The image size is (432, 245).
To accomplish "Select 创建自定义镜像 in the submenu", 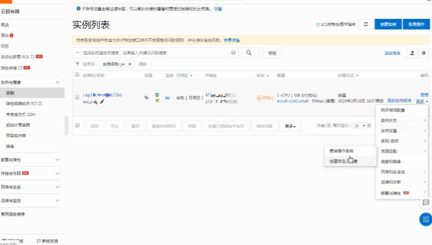I will pos(343,161).
